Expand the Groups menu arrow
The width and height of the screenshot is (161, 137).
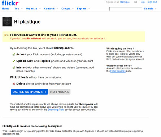(73, 9)
